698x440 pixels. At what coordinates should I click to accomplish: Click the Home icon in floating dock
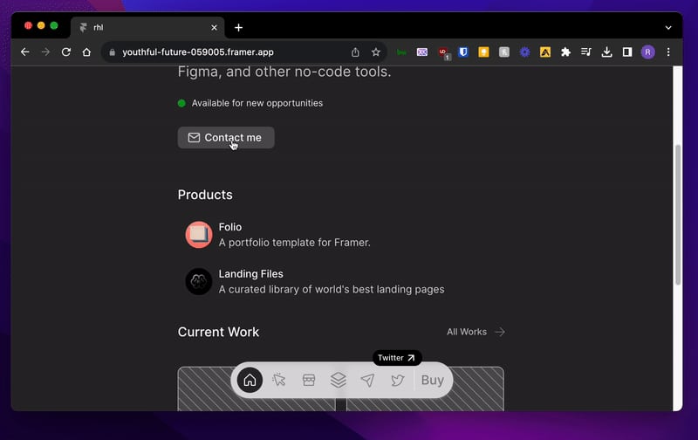coord(250,380)
